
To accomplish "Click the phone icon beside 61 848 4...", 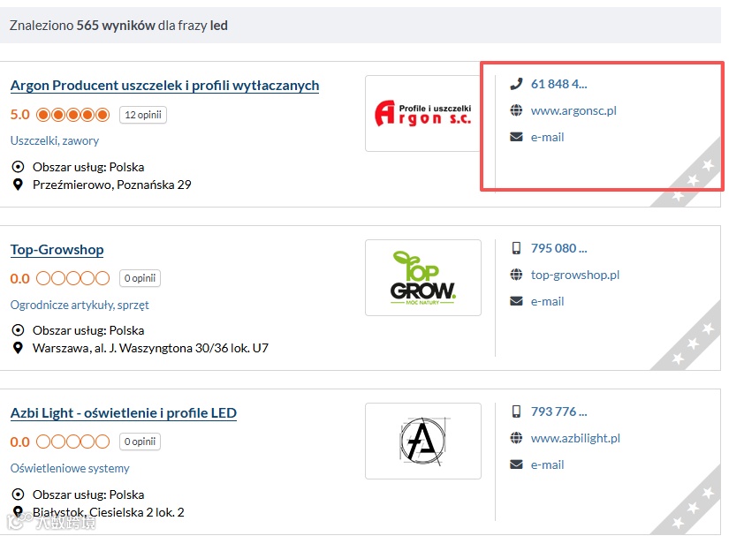I will (516, 84).
